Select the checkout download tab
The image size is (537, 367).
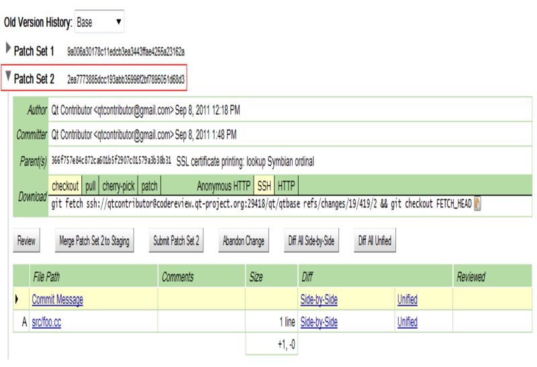pos(66,186)
